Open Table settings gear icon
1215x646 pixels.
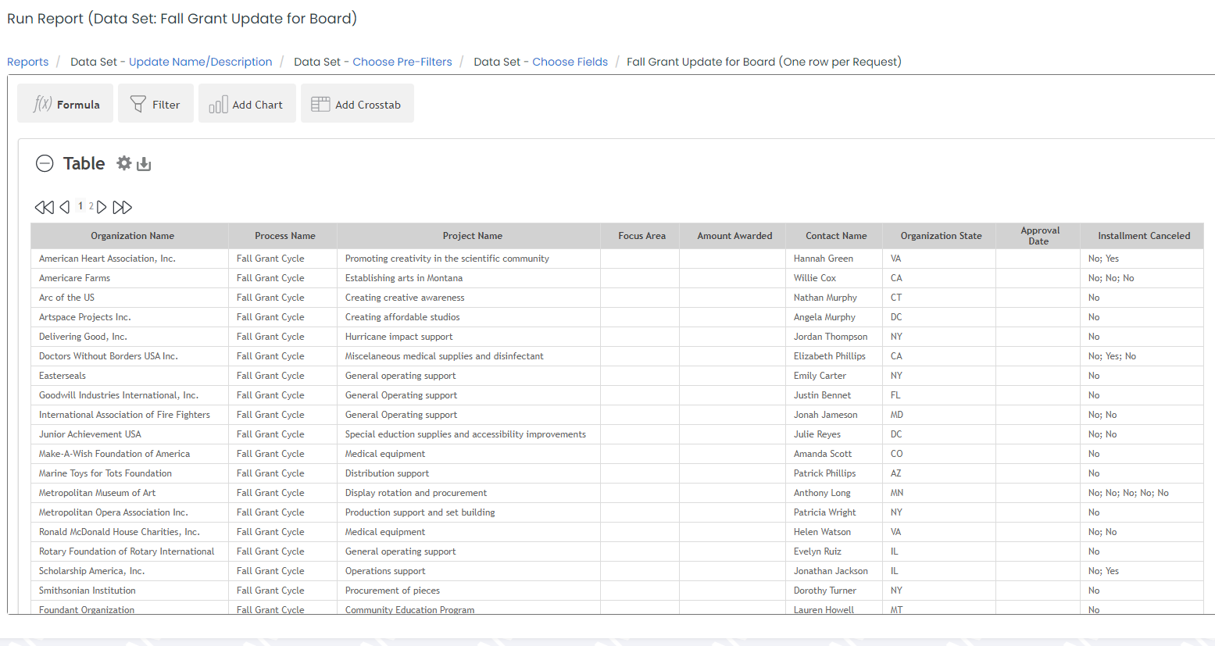pyautogui.click(x=124, y=163)
